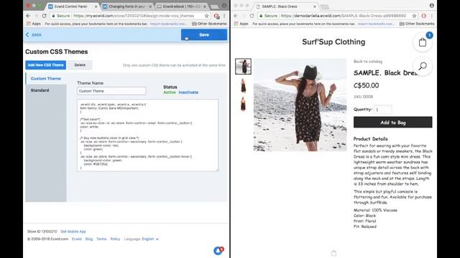Screen dimensions: 460x258
Task: Open the Policy footer link
Action: (x=115, y=239)
